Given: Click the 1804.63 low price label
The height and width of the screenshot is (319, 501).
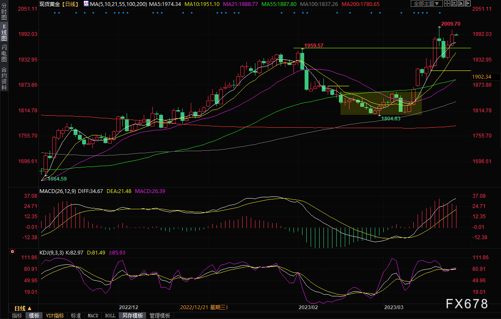Looking at the screenshot, I should tap(391, 119).
